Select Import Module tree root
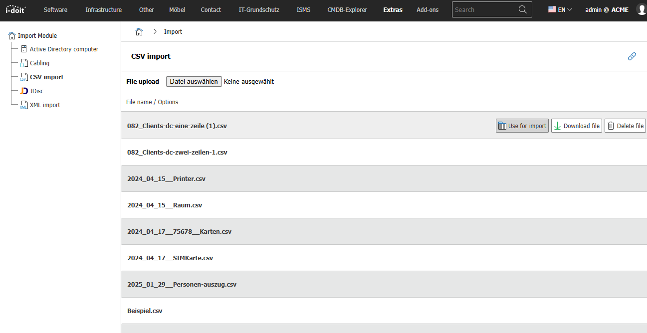 pyautogui.click(x=37, y=36)
